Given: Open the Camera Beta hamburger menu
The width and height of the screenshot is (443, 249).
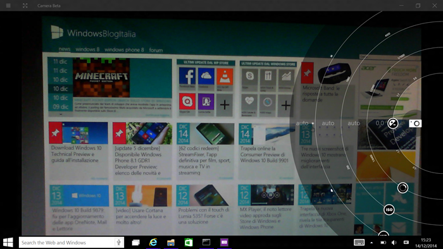Looking at the screenshot, I should click(x=8, y=5).
